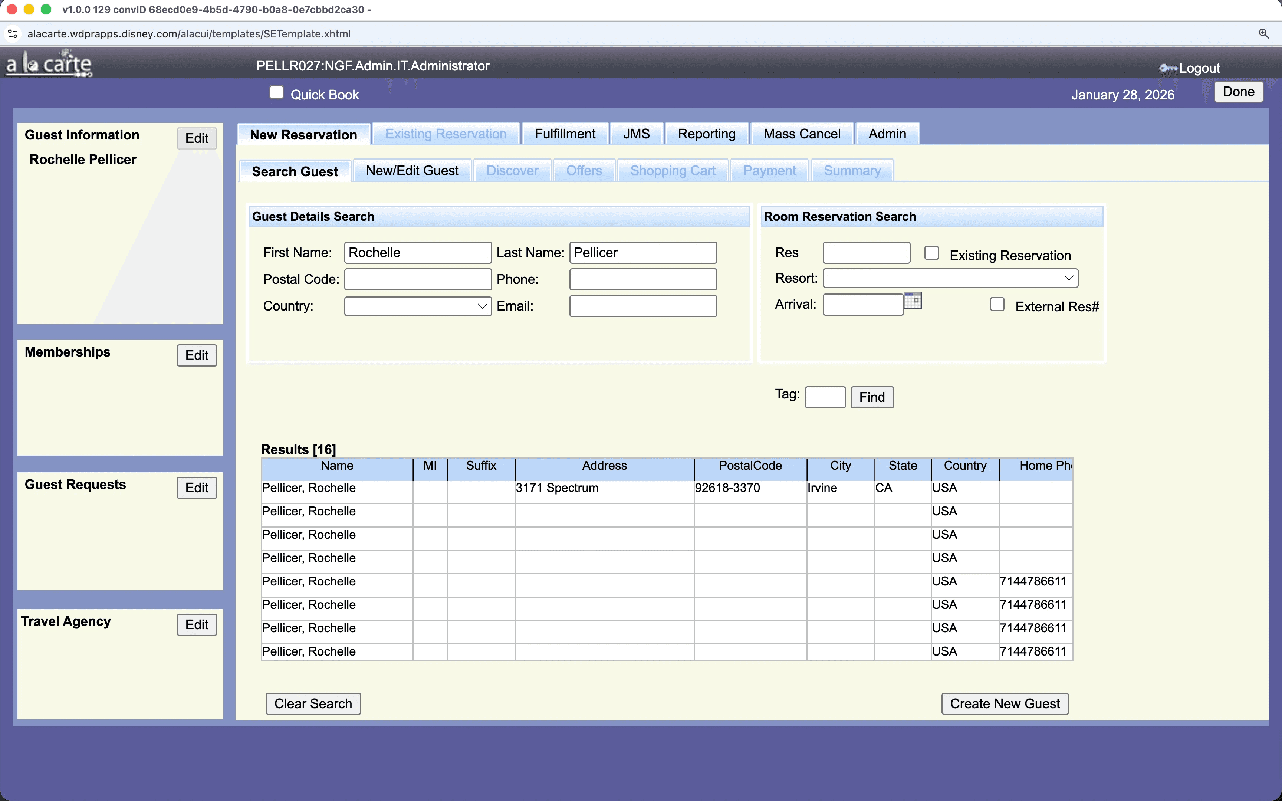Click Edit in the Memberships panel
The height and width of the screenshot is (801, 1282).
coord(197,355)
